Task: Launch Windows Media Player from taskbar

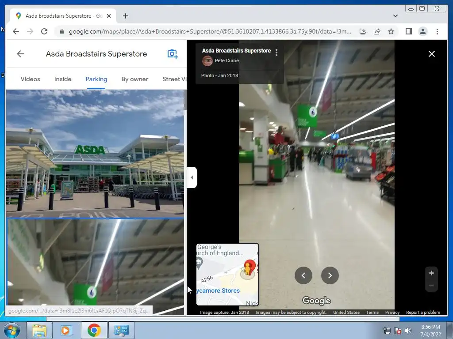Action: click(66, 330)
